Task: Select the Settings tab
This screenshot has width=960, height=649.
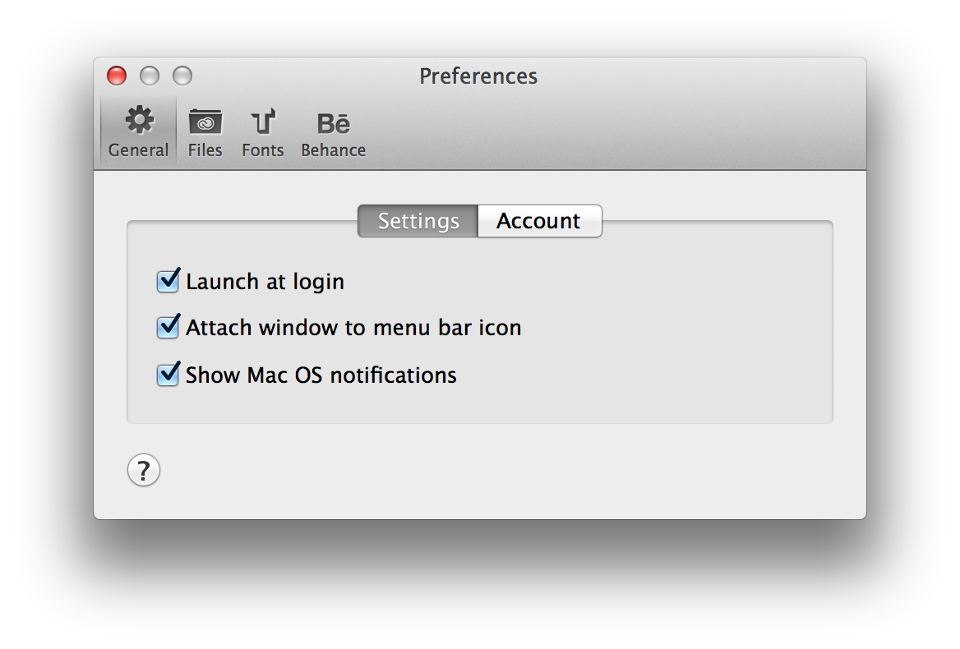Action: point(418,221)
